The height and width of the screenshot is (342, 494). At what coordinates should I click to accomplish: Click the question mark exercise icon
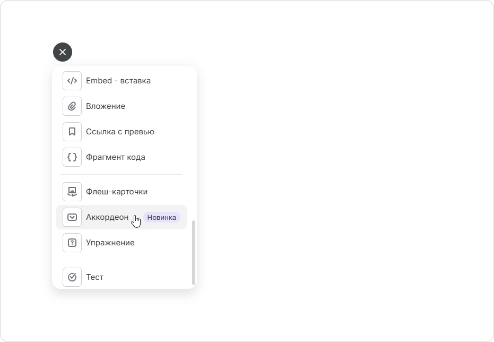coord(72,243)
